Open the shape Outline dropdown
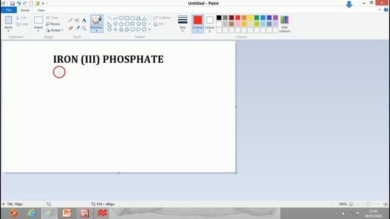This screenshot has height=219, width=390. pyautogui.click(x=163, y=18)
